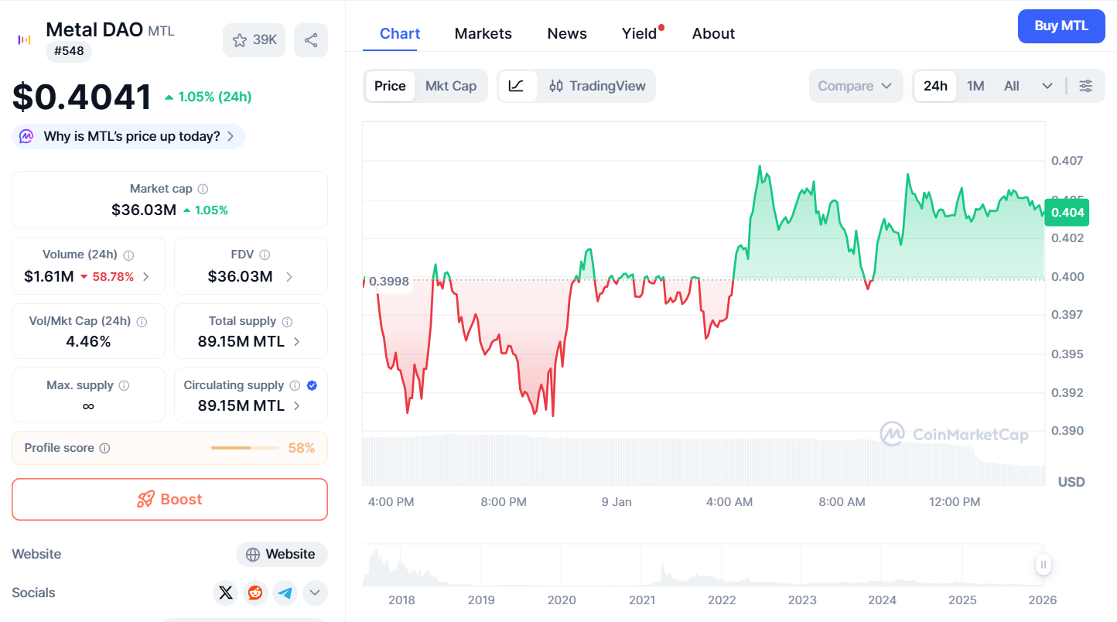Open the Compare dropdown
Screen dimensions: 1117x622
pos(856,86)
